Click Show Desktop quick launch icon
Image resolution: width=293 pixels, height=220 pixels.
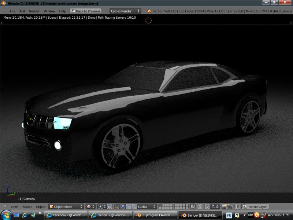16,215
